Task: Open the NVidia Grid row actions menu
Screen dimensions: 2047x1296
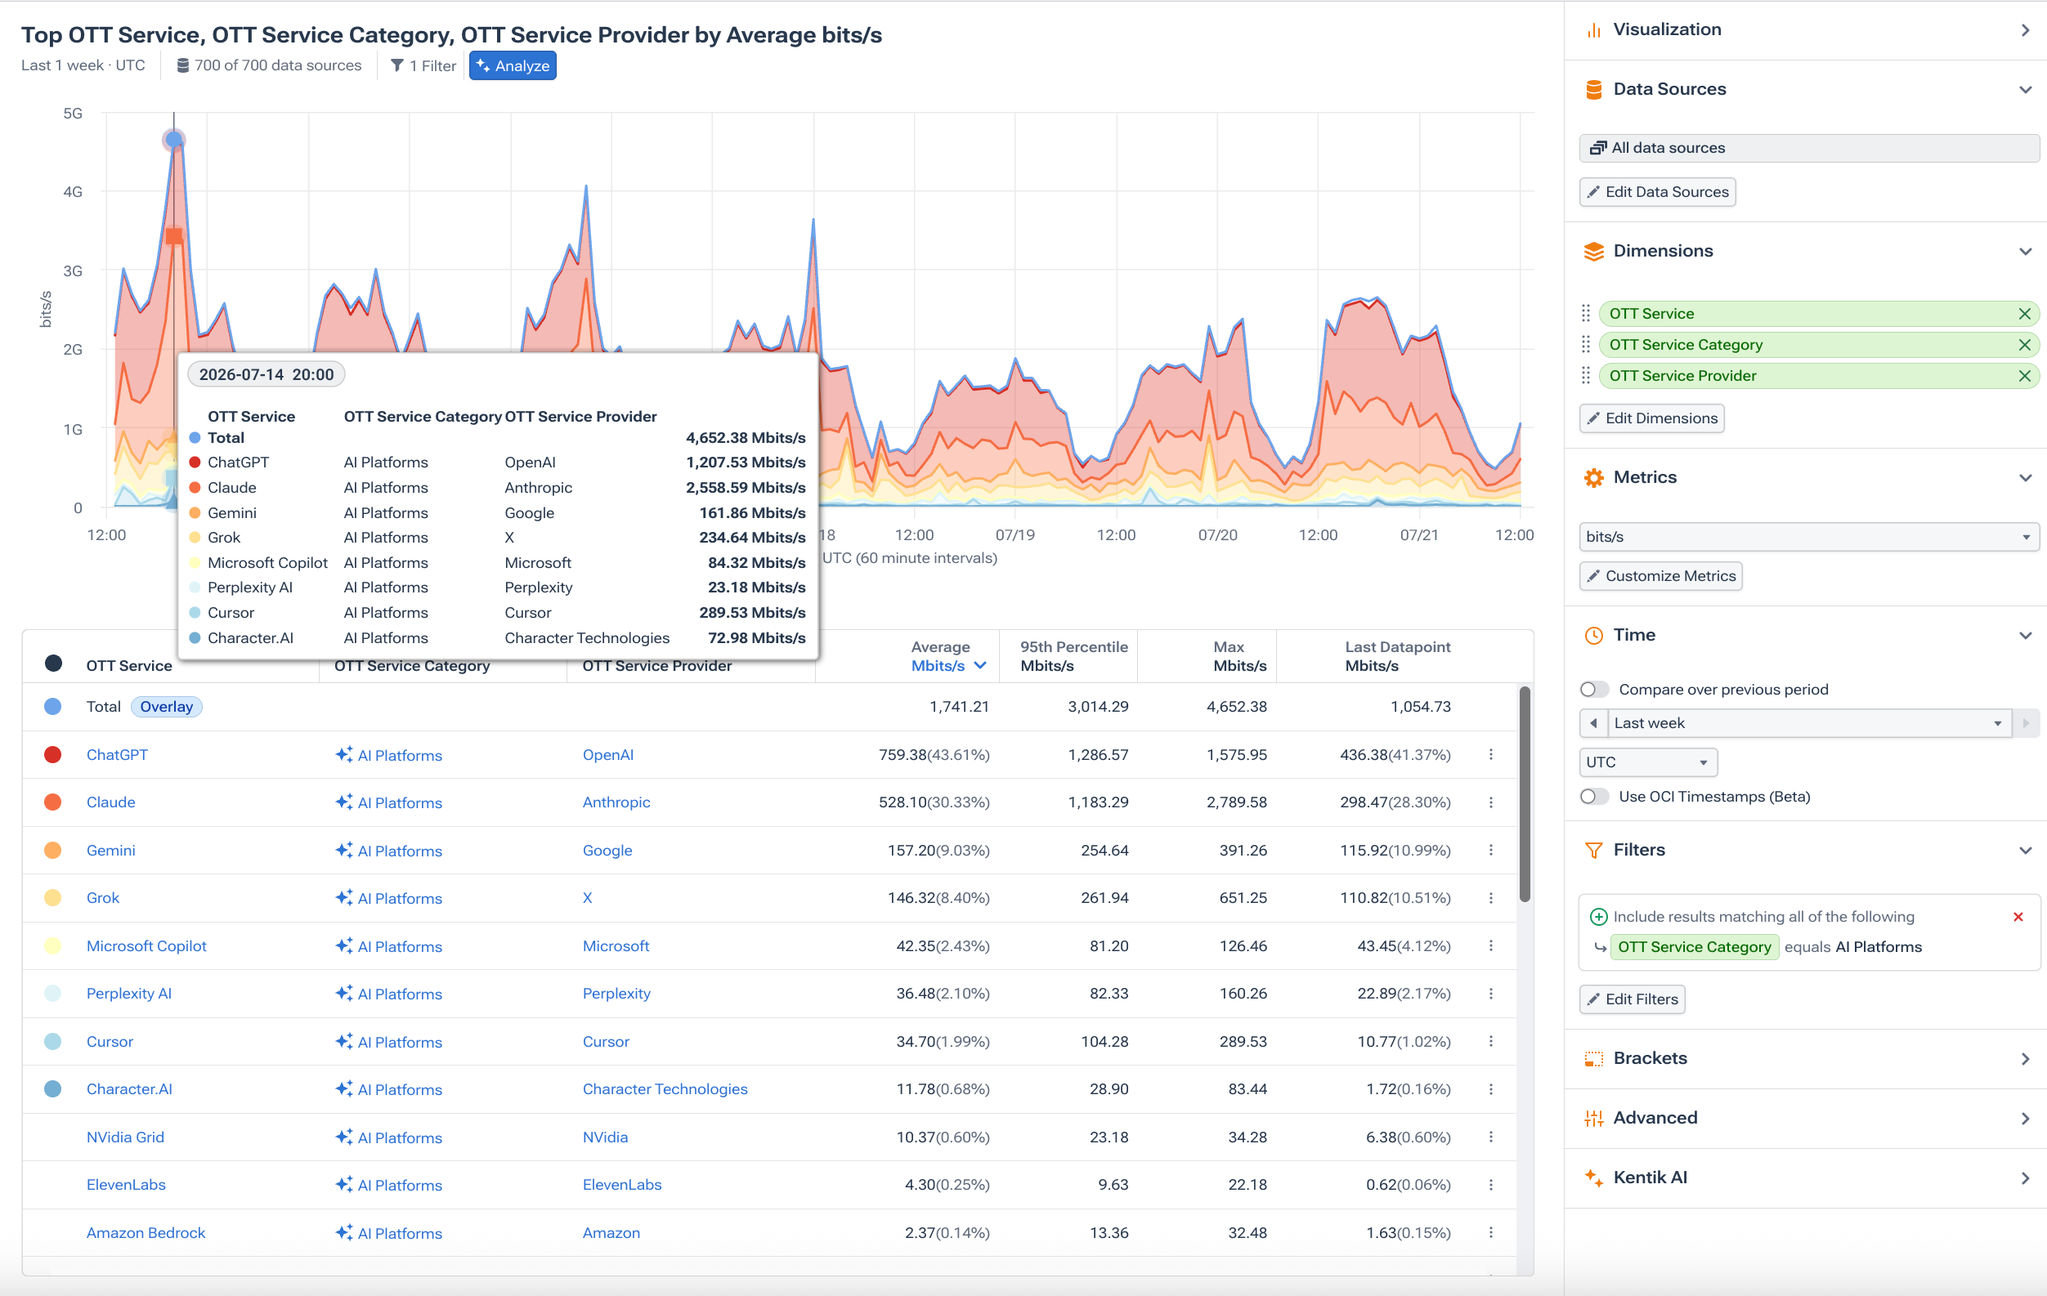Action: pyautogui.click(x=1490, y=1137)
